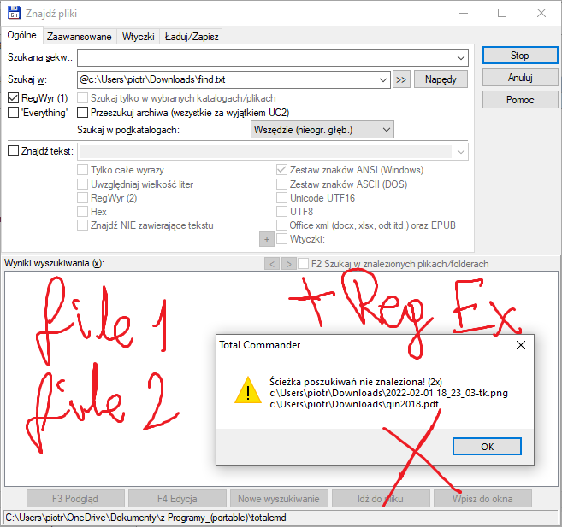Uncheck the RegWyr (1) checkbox
562x527 pixels.
click(14, 98)
